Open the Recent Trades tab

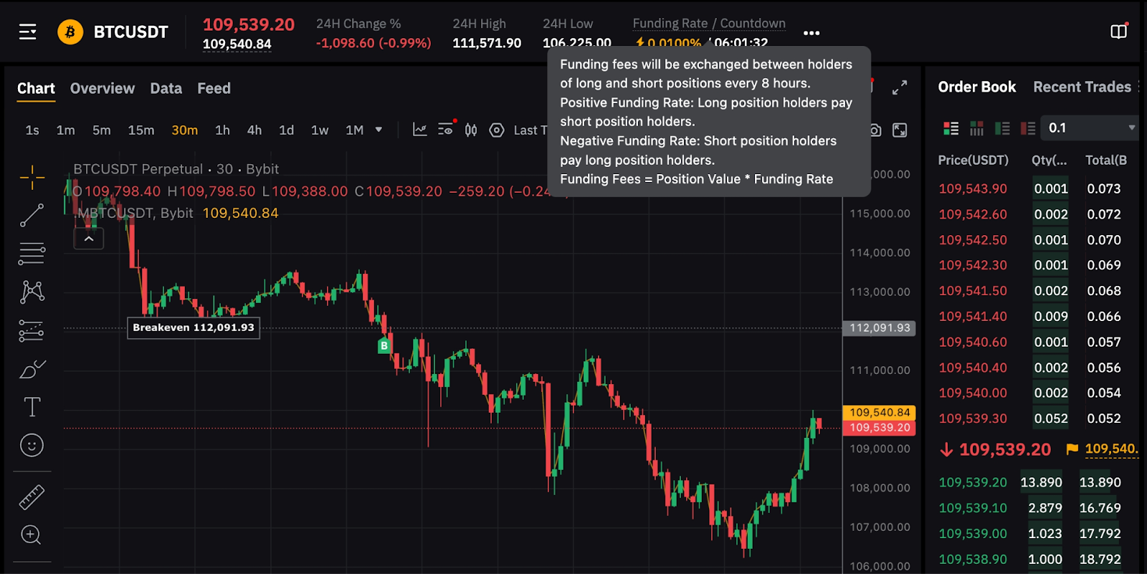(x=1082, y=87)
